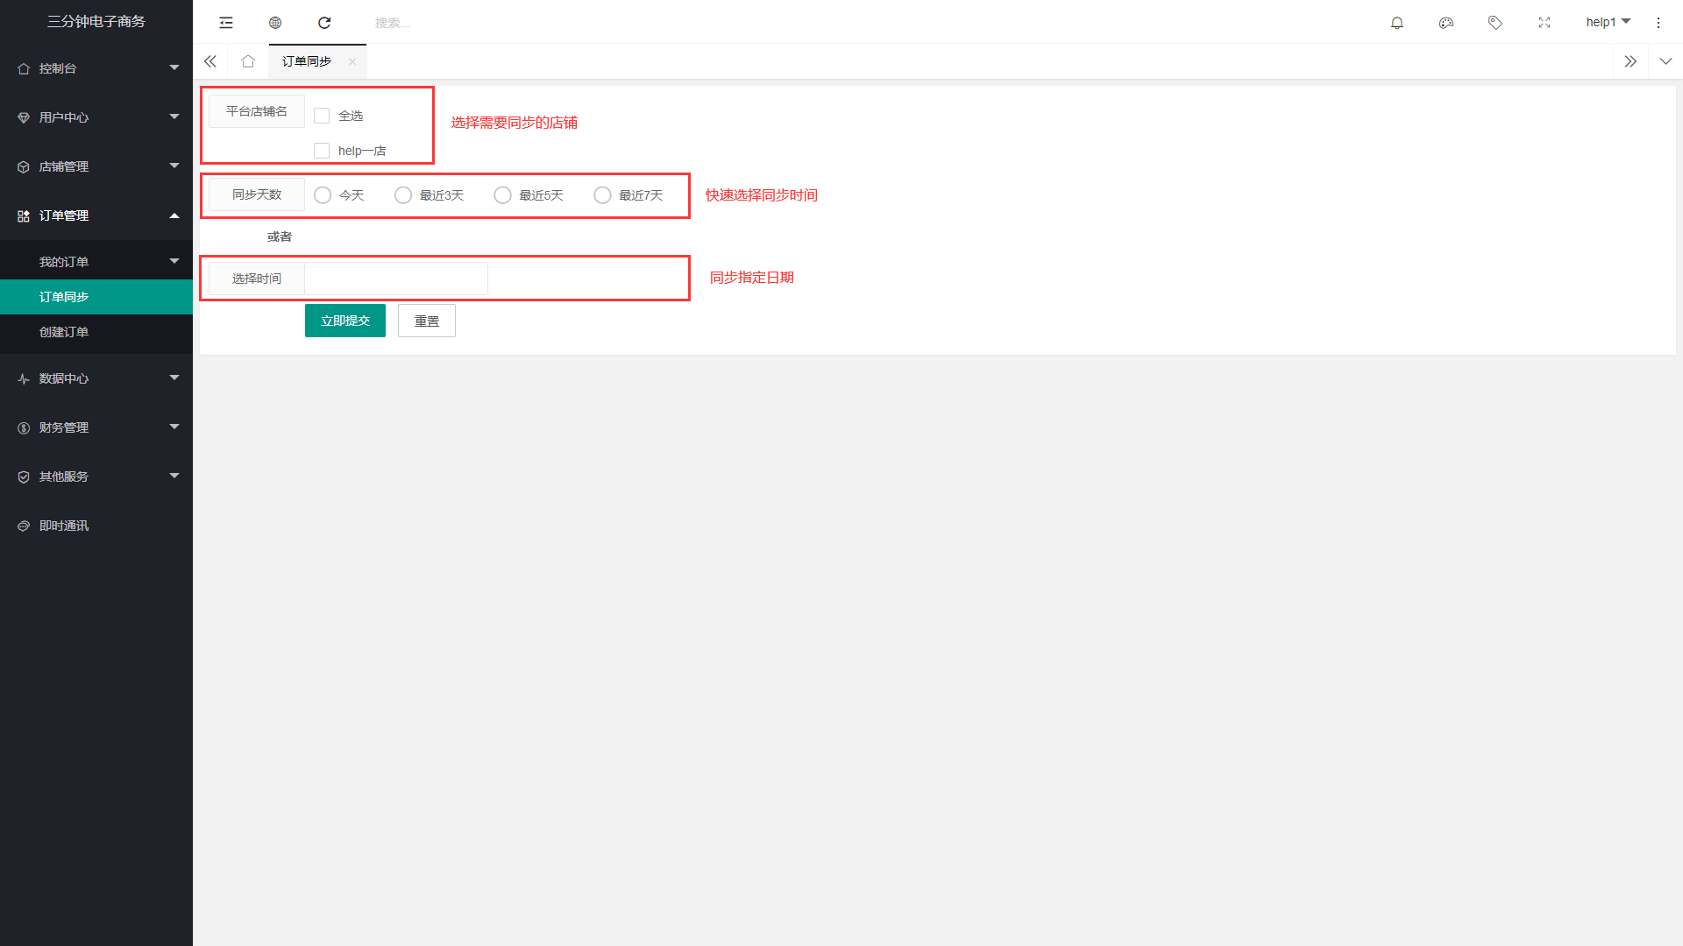
Task: Expand the 店铺管理 sidebar menu
Action: tap(96, 166)
